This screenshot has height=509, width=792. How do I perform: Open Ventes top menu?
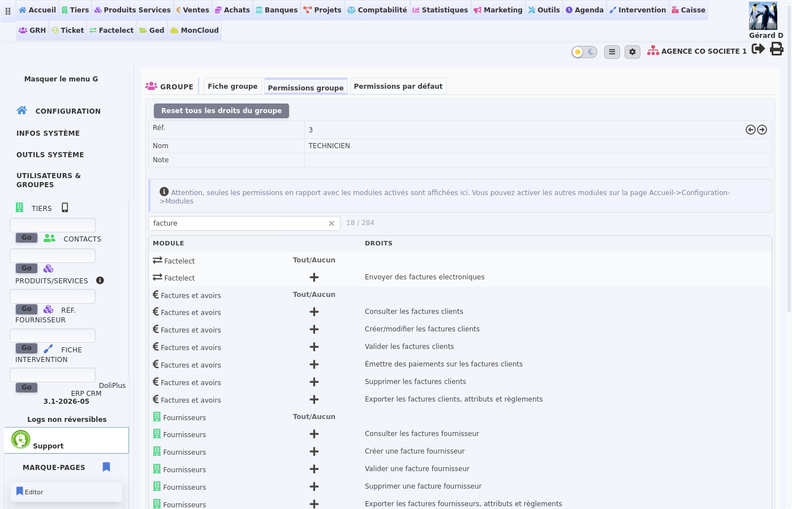point(192,10)
